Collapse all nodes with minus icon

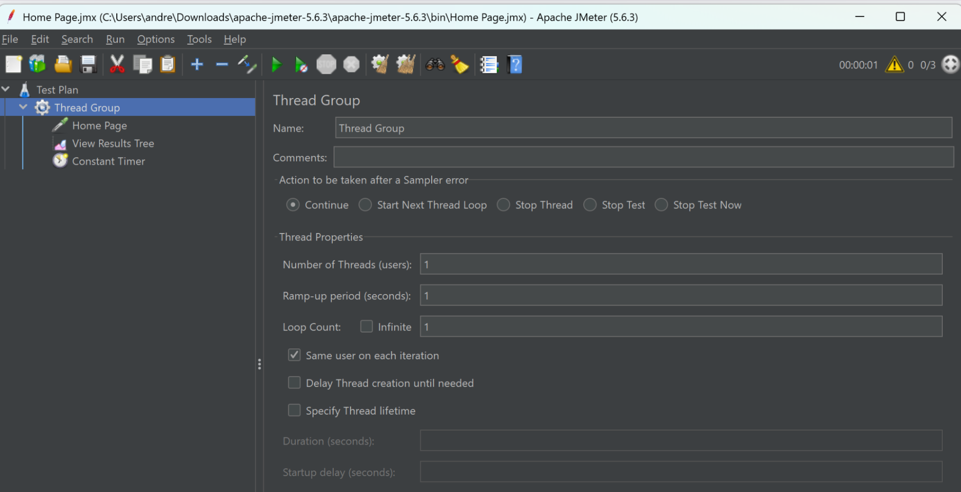pos(222,64)
